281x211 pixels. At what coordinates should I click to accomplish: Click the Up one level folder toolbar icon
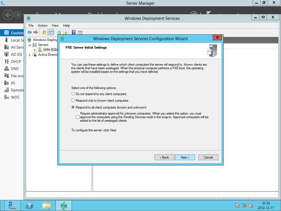click(x=44, y=33)
